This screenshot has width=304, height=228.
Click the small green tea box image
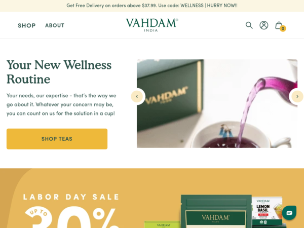coord(163,224)
